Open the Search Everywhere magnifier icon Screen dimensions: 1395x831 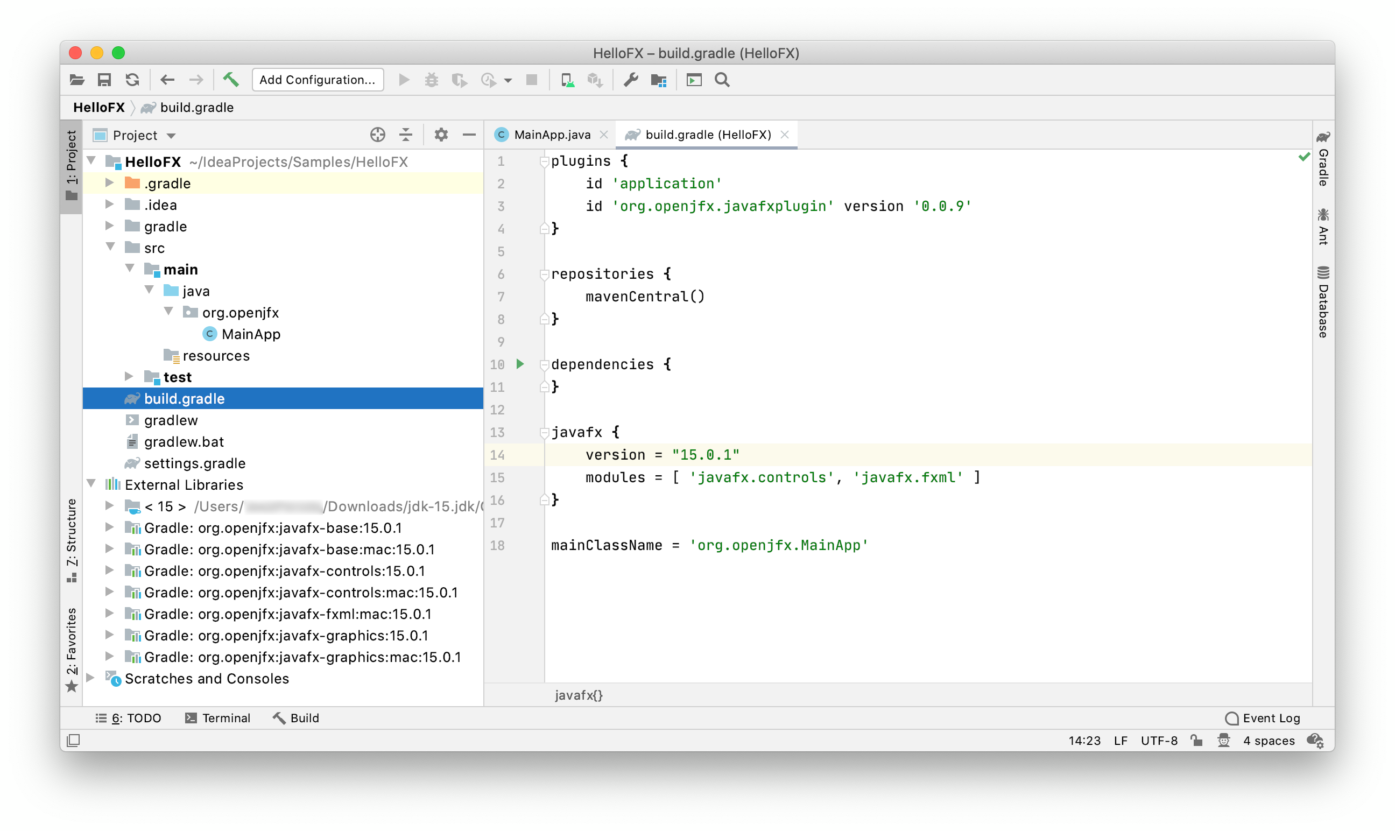pyautogui.click(x=722, y=80)
